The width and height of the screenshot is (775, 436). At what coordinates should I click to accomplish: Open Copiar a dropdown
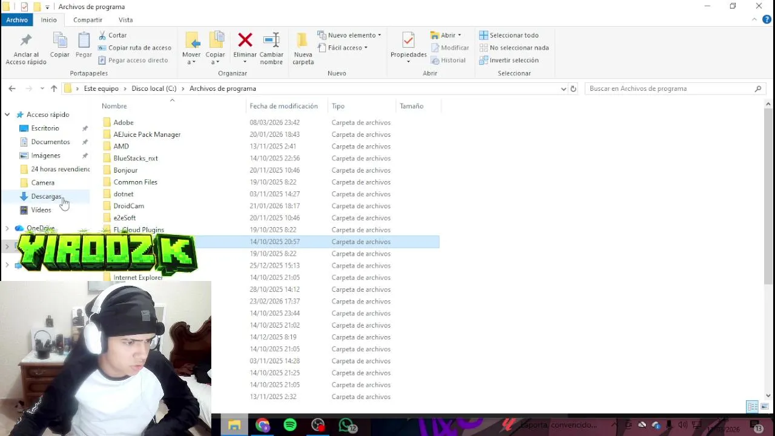[216, 49]
